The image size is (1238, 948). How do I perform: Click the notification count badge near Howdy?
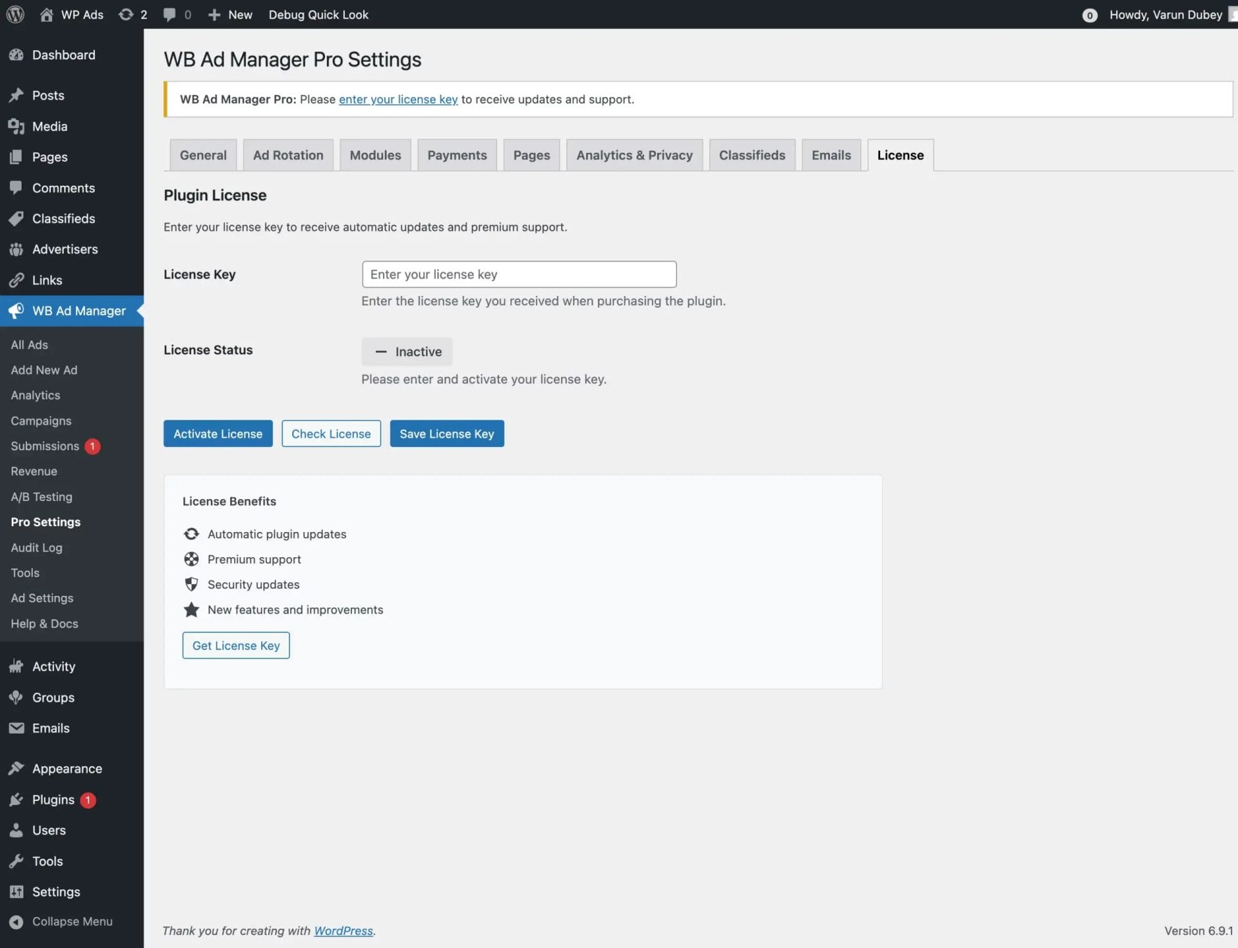[x=1089, y=15]
